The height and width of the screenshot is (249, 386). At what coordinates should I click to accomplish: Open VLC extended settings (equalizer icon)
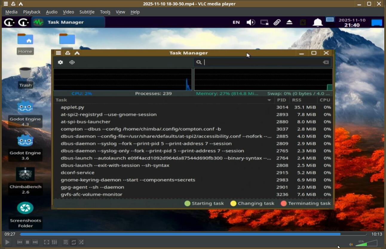54,242
